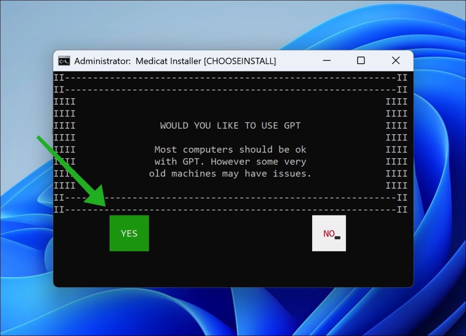This screenshot has height=336, width=466.
Task: Click the right IIII border column
Action: click(x=396, y=137)
